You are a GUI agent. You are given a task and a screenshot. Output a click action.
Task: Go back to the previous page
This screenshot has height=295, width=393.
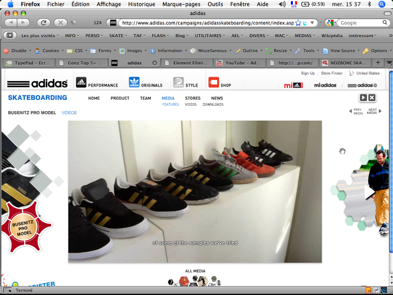click(x=11, y=23)
